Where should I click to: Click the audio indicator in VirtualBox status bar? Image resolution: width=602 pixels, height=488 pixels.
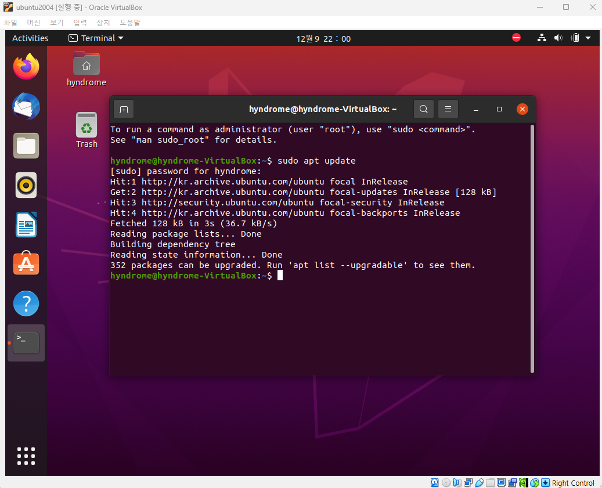[x=457, y=483]
